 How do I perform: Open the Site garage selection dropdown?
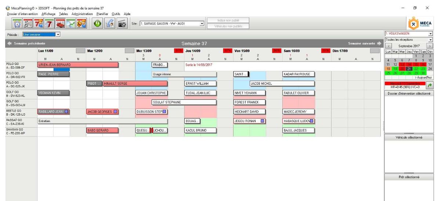[202, 23]
